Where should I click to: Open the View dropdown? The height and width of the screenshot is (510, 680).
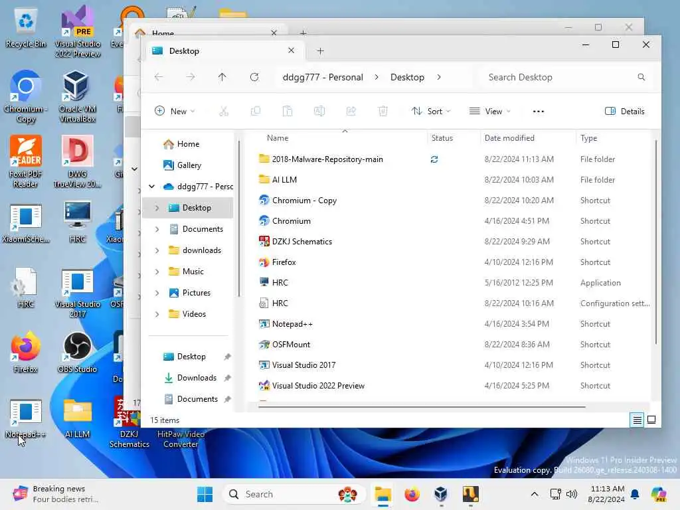[x=490, y=112]
